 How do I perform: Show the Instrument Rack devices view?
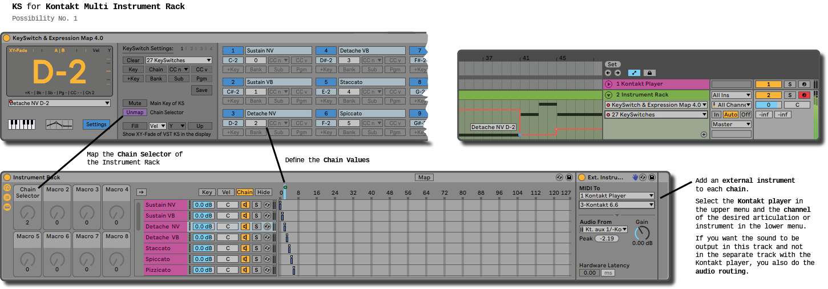(7, 207)
